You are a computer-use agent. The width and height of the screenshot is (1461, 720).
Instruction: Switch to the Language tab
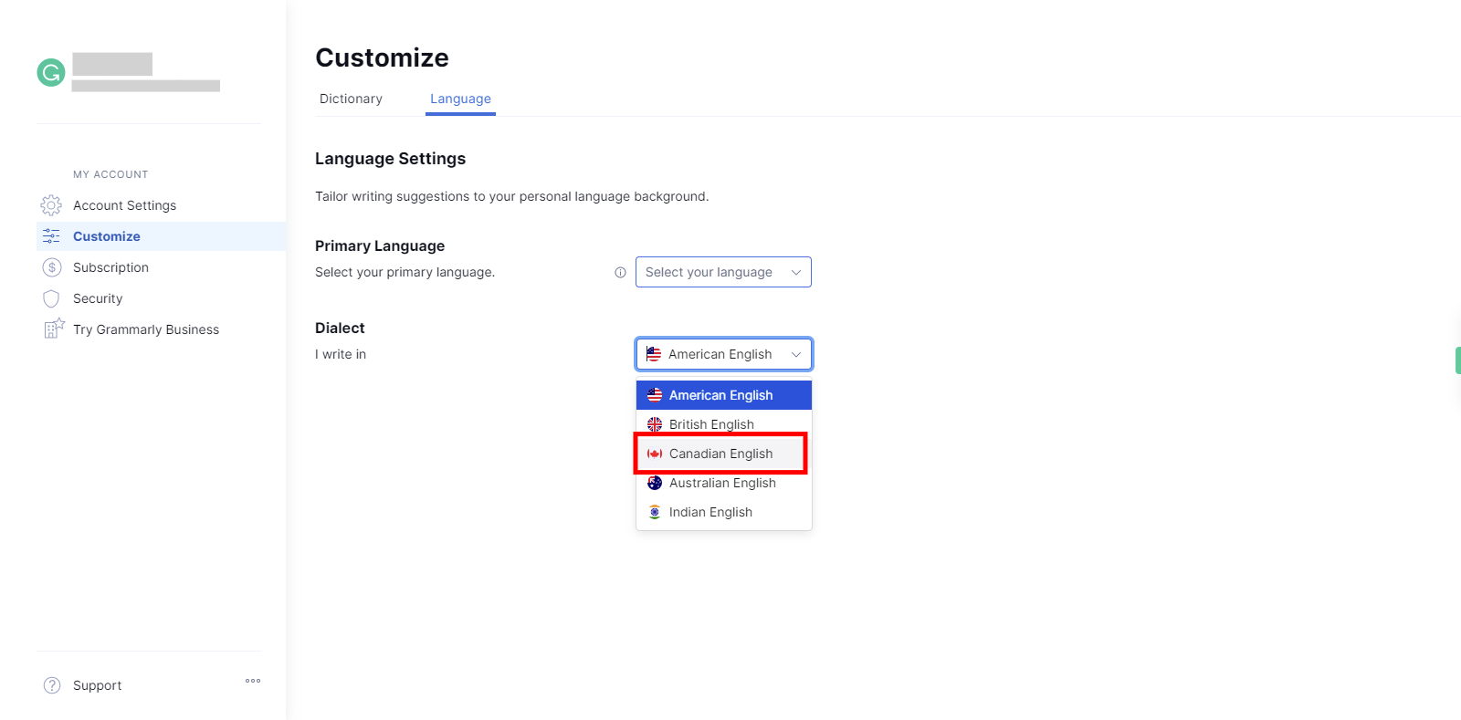[460, 99]
